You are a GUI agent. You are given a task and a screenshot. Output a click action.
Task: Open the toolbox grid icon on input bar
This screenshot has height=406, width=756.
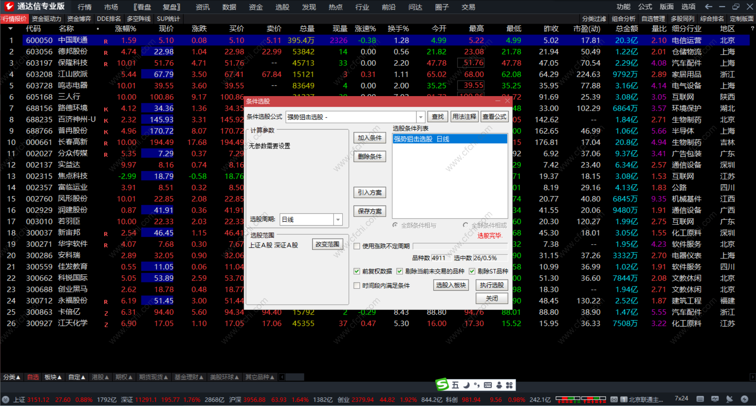[x=509, y=385]
